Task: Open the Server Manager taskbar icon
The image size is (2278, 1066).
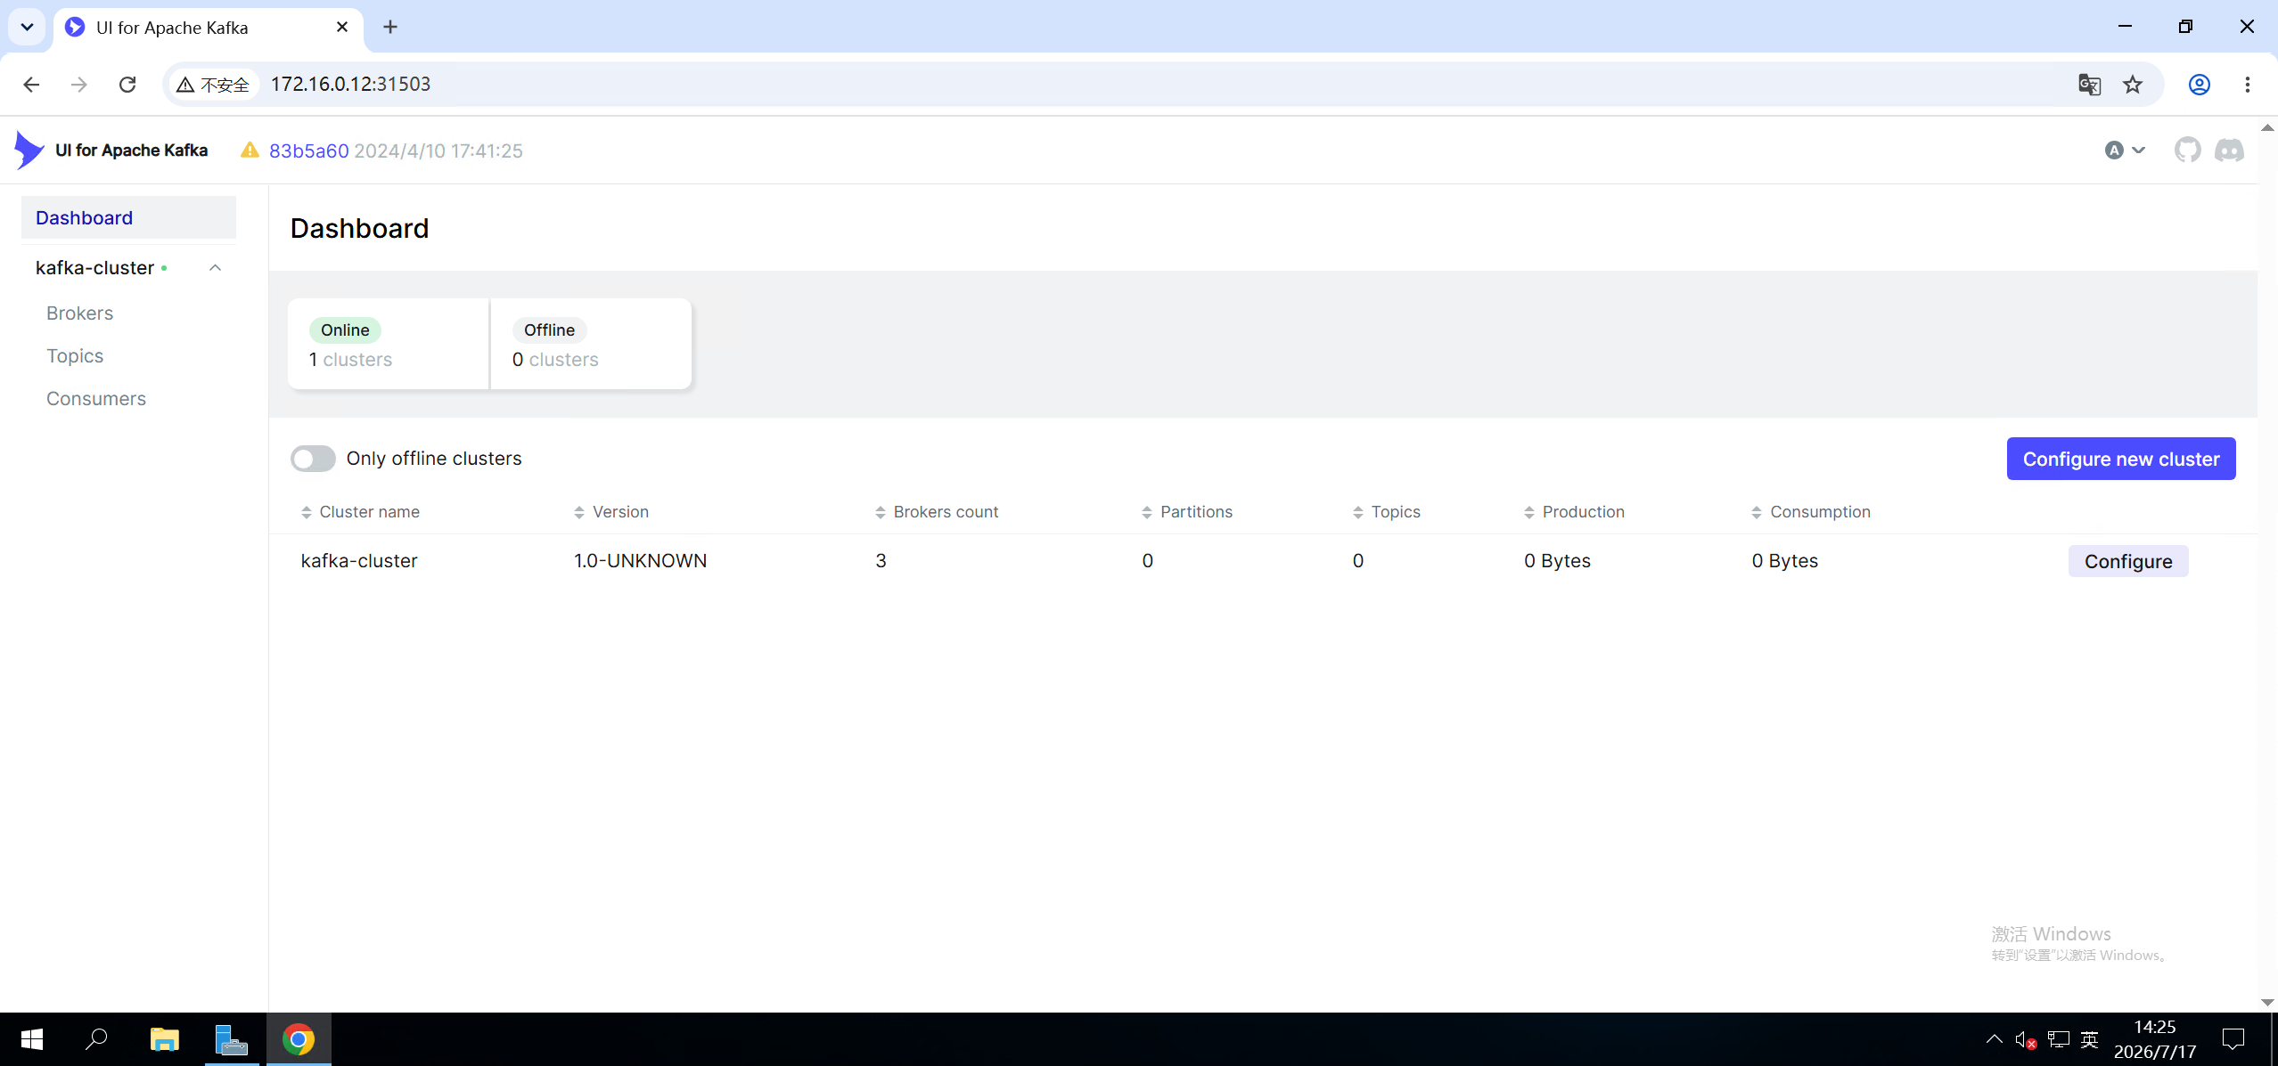Action: (x=232, y=1039)
